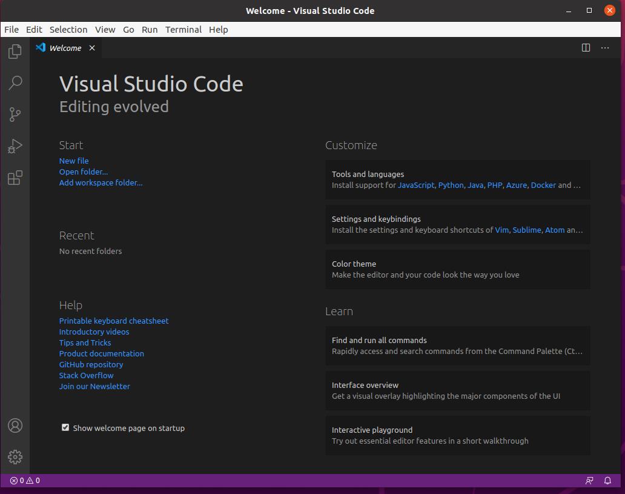Maximize the Visual Studio Code window
Screen dimensions: 625x494
(x=589, y=10)
